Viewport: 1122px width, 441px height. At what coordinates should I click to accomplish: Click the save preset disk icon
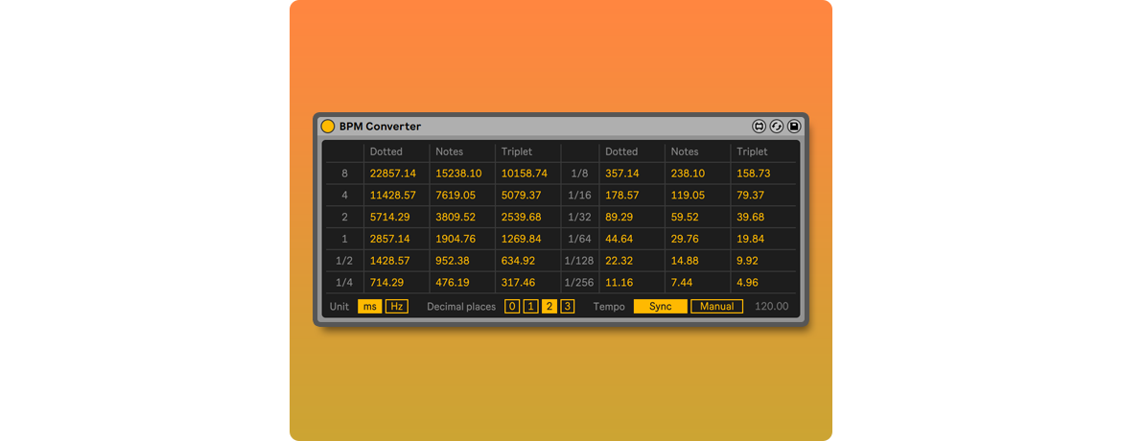coord(794,127)
